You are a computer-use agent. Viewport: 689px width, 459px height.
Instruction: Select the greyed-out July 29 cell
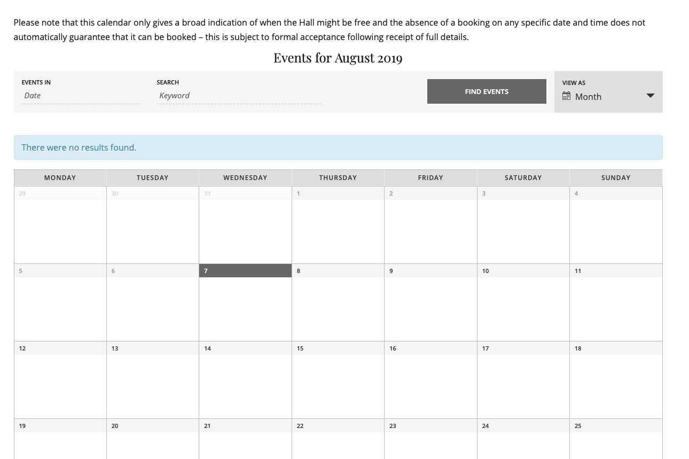click(x=60, y=225)
